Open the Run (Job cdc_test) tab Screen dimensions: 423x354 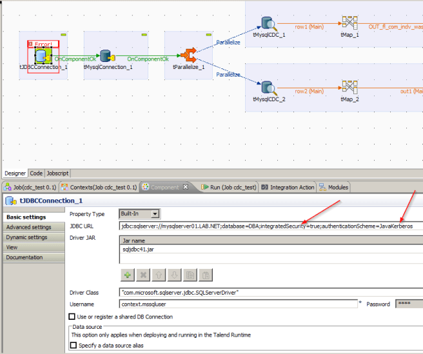(x=229, y=187)
